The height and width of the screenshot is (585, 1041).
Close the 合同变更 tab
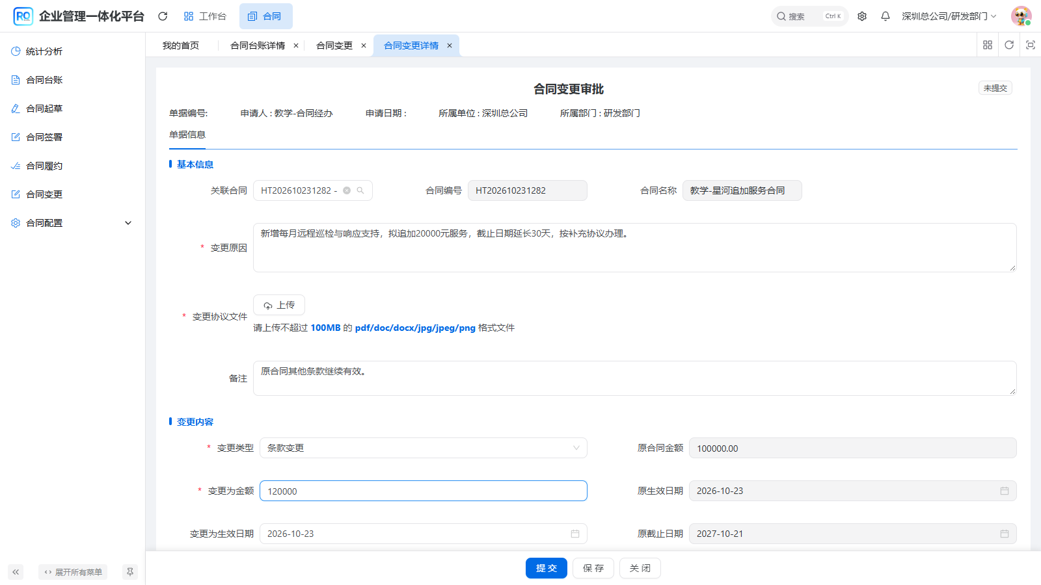(x=364, y=45)
